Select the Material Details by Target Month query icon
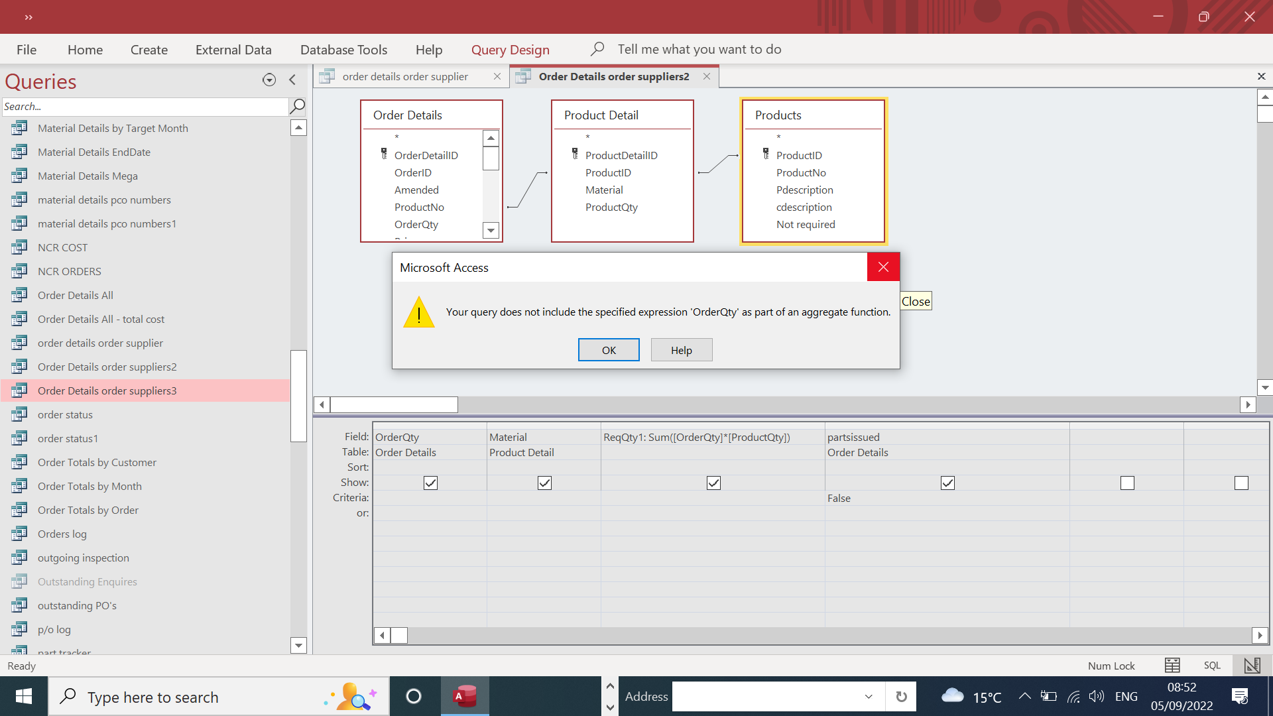Image resolution: width=1273 pixels, height=716 pixels. 19,128
